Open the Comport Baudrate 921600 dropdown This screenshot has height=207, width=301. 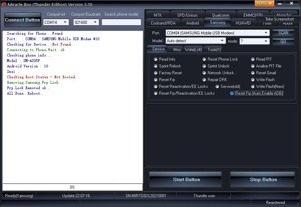[x=86, y=22]
